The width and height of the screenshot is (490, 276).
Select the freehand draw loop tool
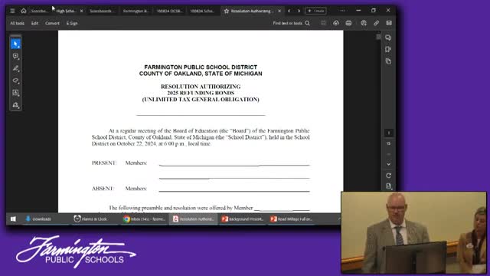click(15, 80)
